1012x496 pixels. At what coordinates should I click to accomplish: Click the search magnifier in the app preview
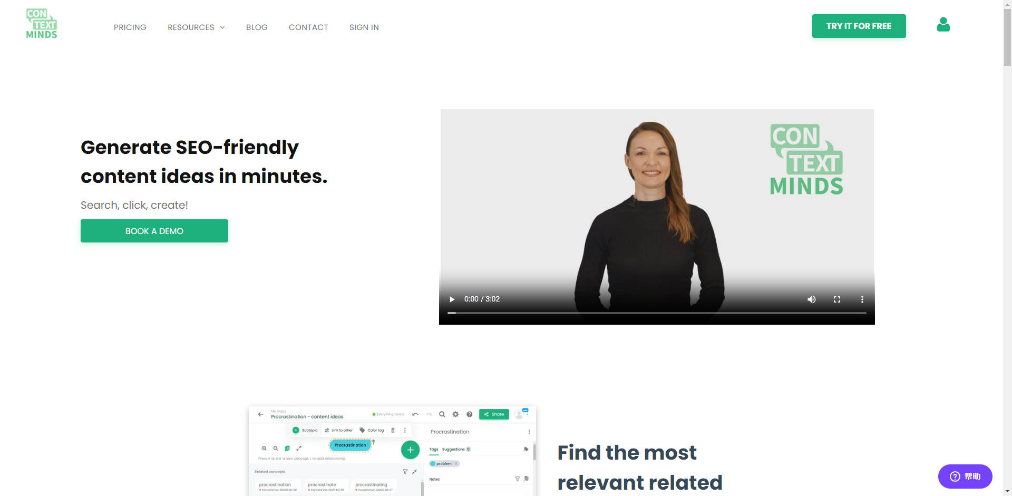(x=442, y=414)
